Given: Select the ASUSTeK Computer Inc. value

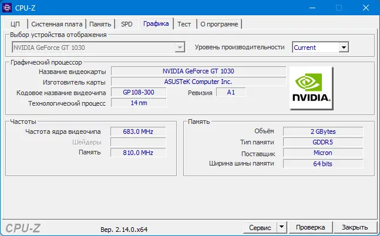Looking at the screenshot, I should coord(199,82).
